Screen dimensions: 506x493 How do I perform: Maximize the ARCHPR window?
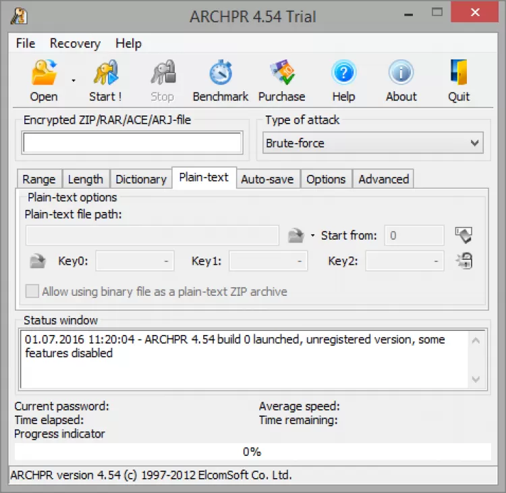437,13
